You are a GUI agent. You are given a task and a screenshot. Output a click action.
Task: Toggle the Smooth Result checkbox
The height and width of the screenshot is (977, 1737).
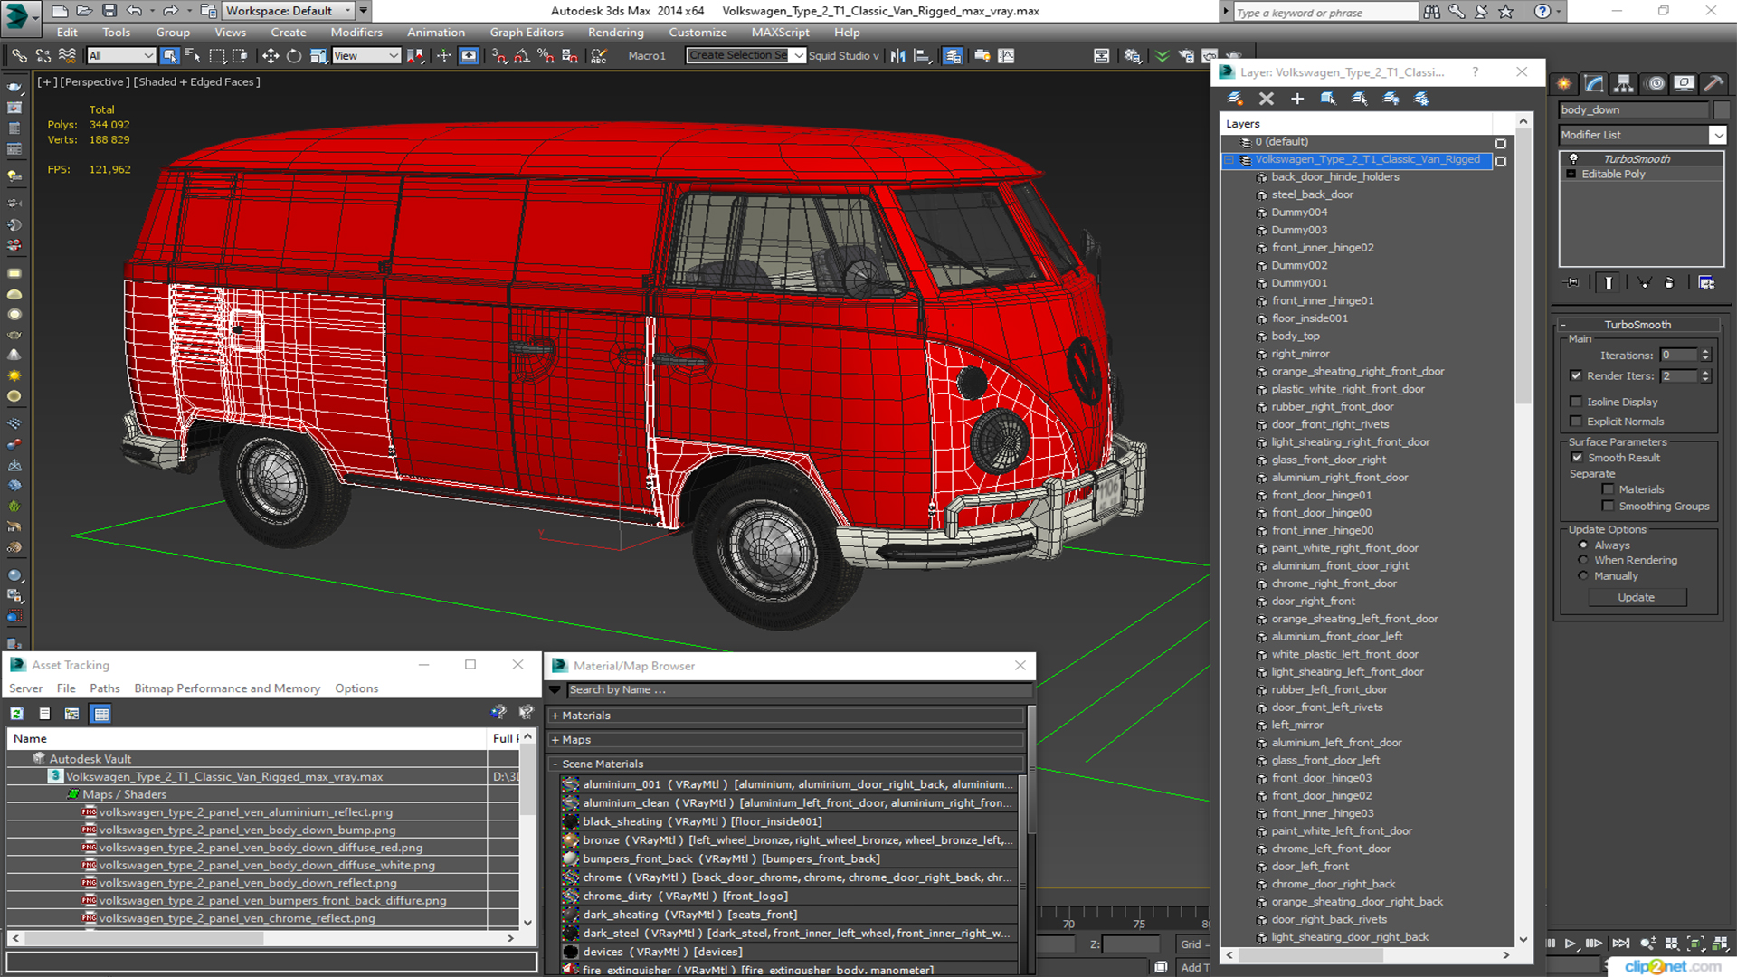1577,458
